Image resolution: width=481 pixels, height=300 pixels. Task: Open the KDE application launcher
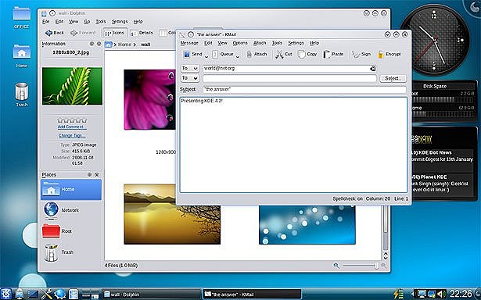click(x=5, y=294)
